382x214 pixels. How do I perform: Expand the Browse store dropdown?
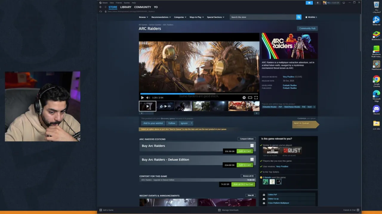pos(143,17)
